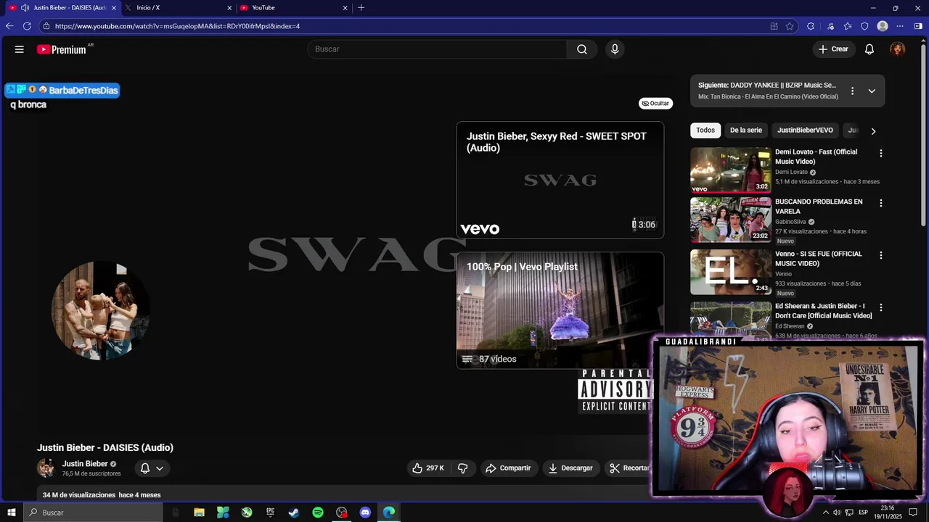Screen dimensions: 929x522
Task: Click the Recortar clip button
Action: click(x=629, y=468)
